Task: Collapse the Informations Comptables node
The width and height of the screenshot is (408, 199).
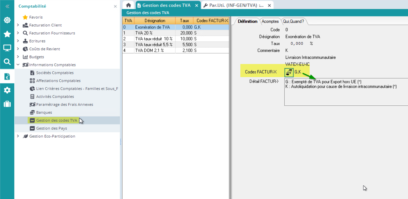Action: click(18, 65)
